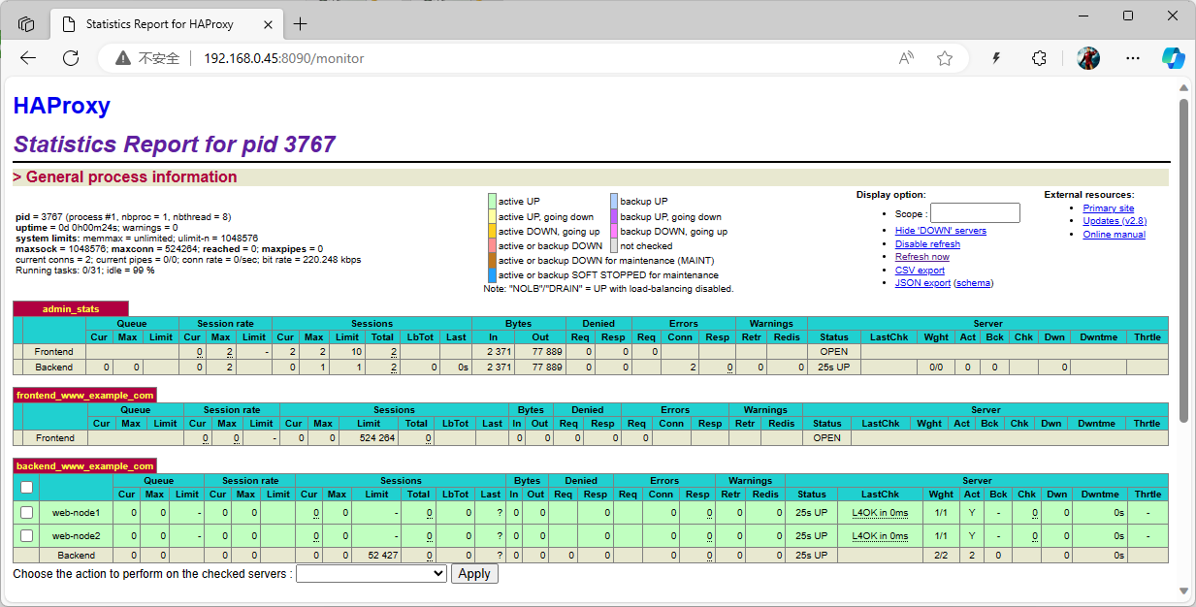
Task: Click L4OK in 0ms for web-node1
Action: tap(880, 512)
